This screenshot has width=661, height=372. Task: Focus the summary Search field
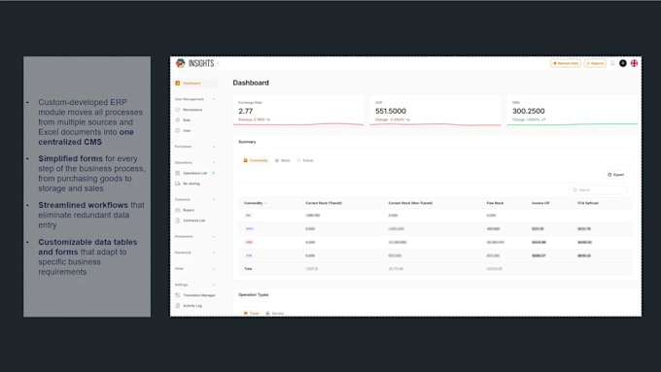pyautogui.click(x=598, y=190)
